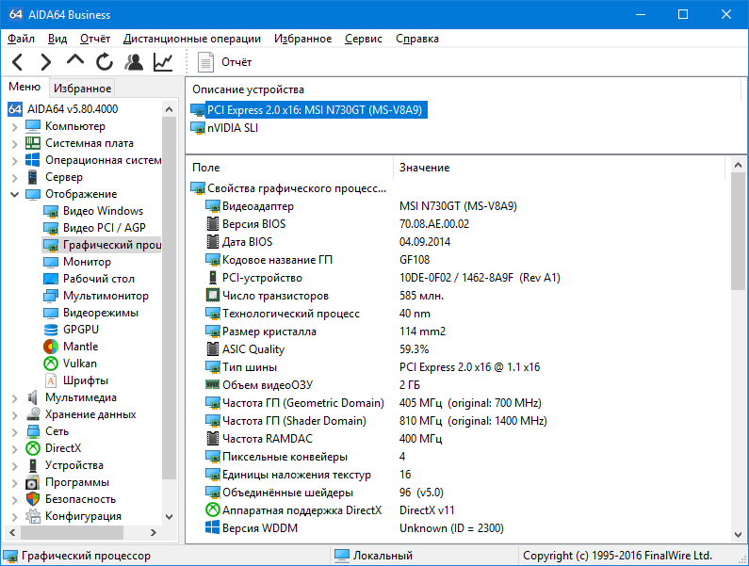Select Видео PCI / AGP tree item

[105, 228]
